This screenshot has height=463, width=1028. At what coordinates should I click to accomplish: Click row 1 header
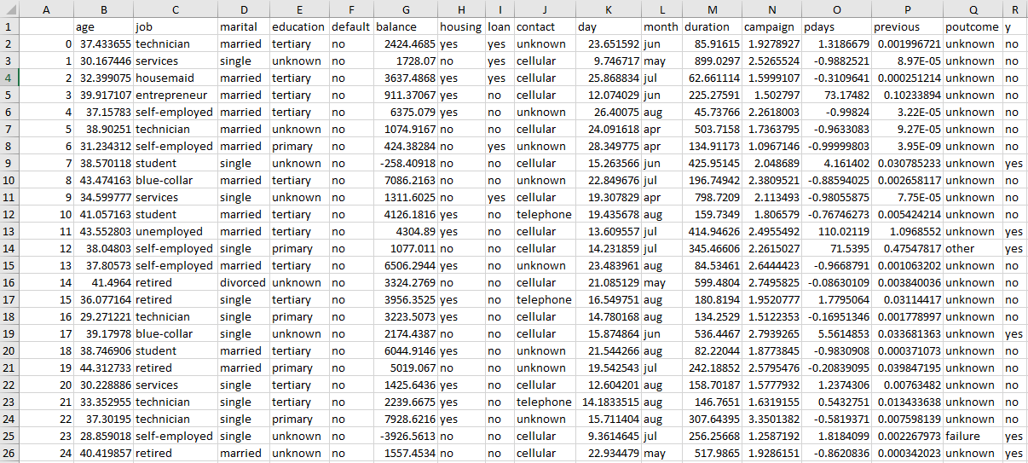point(9,26)
